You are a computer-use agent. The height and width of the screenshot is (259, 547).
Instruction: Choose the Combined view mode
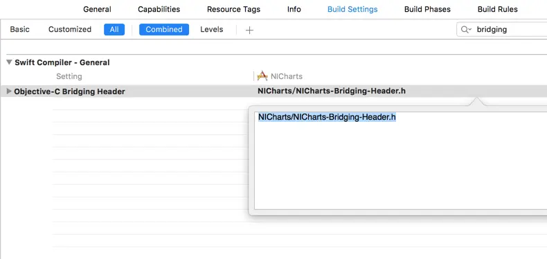coord(164,29)
